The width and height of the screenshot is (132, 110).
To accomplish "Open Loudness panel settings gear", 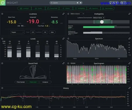I will [2, 14].
